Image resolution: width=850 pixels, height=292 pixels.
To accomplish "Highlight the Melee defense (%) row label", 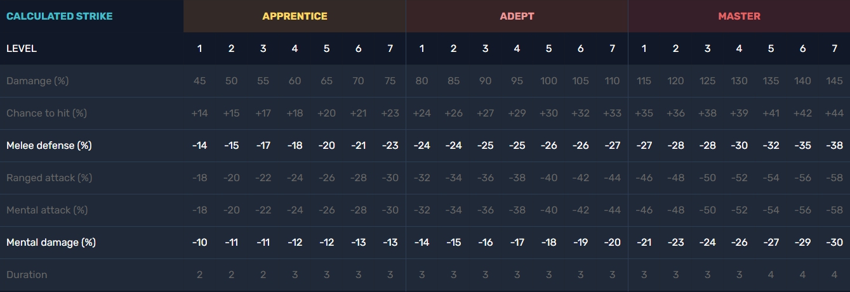I will [49, 146].
